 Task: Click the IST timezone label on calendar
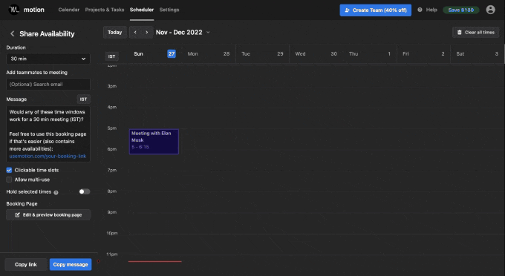point(111,56)
